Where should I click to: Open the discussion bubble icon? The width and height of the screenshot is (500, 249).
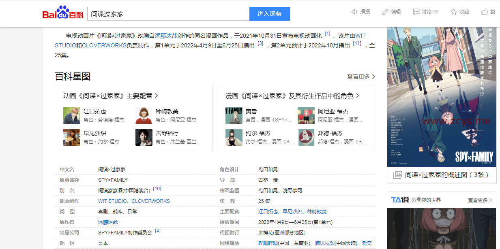click(x=416, y=12)
